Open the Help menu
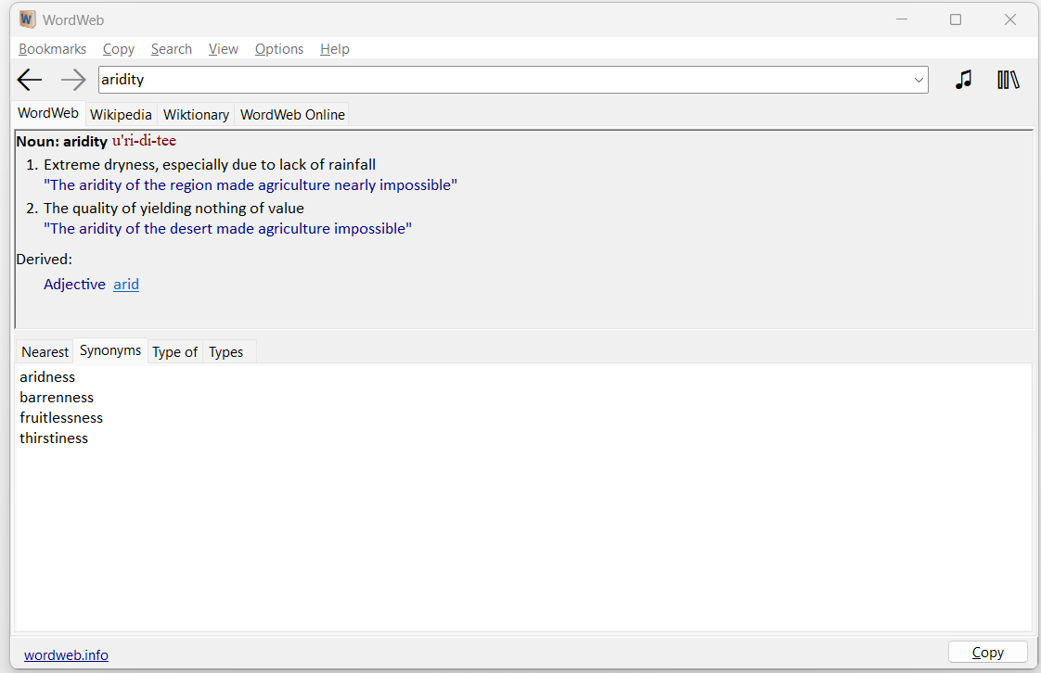 (335, 49)
